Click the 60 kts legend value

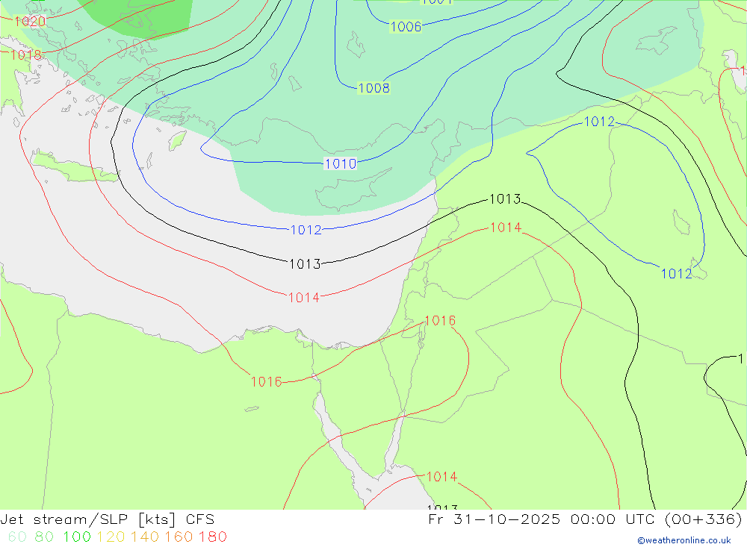(x=18, y=537)
